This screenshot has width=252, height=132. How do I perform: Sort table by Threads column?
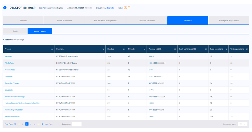pyautogui.click(x=144, y=49)
